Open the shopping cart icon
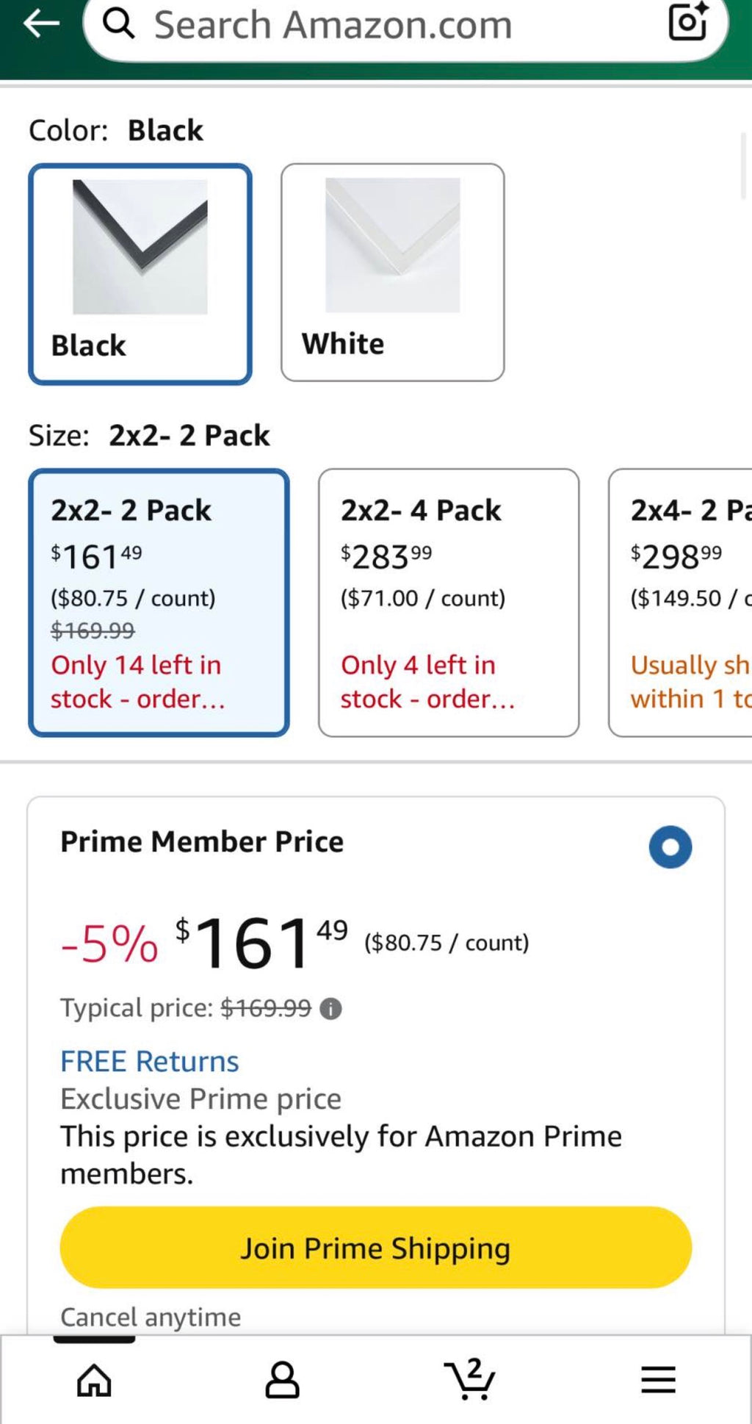The image size is (752, 1424). click(470, 1378)
